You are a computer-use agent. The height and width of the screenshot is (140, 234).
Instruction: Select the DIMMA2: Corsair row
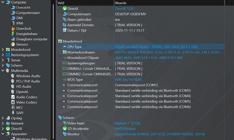pos(141,69)
